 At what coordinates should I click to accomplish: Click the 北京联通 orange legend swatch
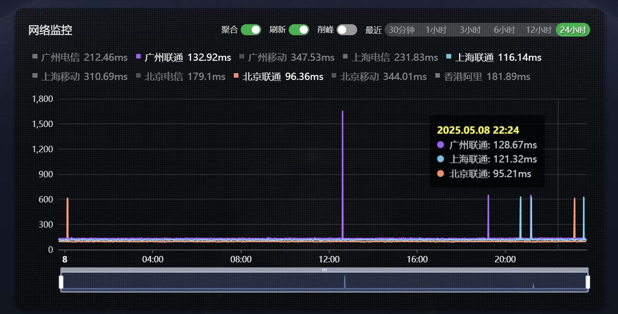(236, 75)
